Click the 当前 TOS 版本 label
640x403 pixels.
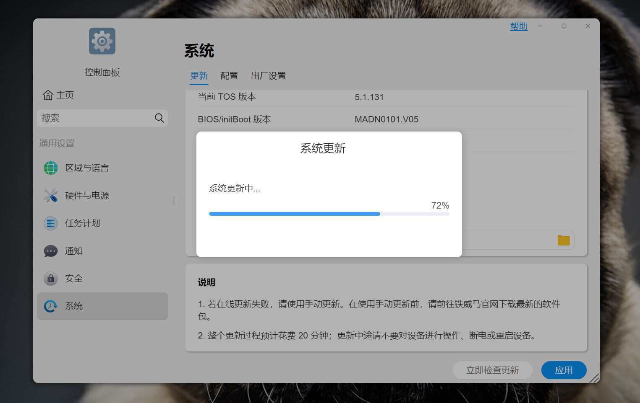[x=227, y=97]
